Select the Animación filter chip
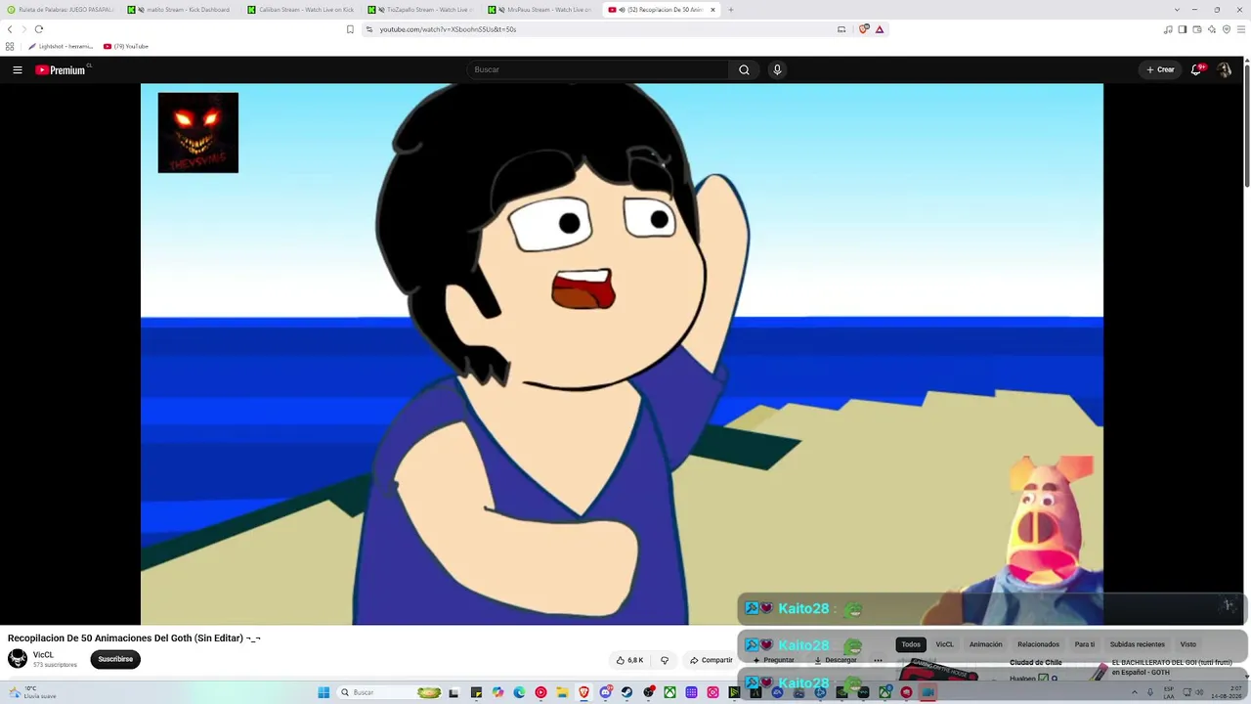The height and width of the screenshot is (704, 1251). (985, 644)
